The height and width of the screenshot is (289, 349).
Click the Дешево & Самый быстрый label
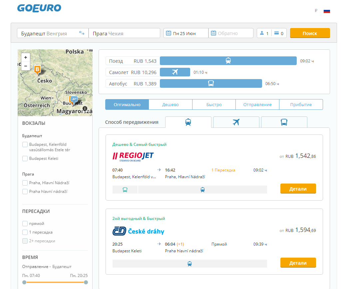pyautogui.click(x=139, y=144)
